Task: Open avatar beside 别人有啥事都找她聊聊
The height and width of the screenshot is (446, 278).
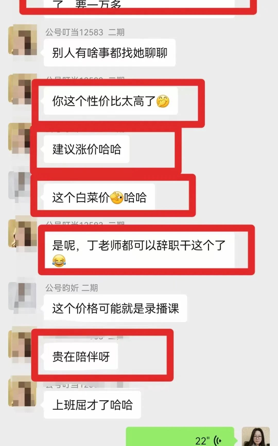Action: 23,40
